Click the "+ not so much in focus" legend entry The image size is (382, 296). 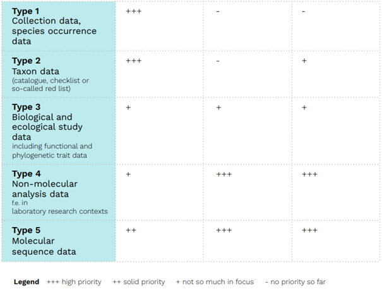coord(215,282)
